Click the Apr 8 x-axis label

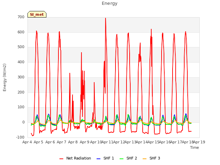73,142
